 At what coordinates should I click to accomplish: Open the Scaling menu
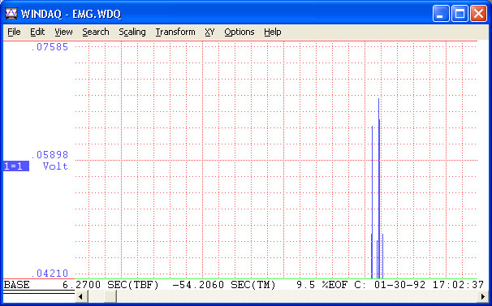point(132,32)
